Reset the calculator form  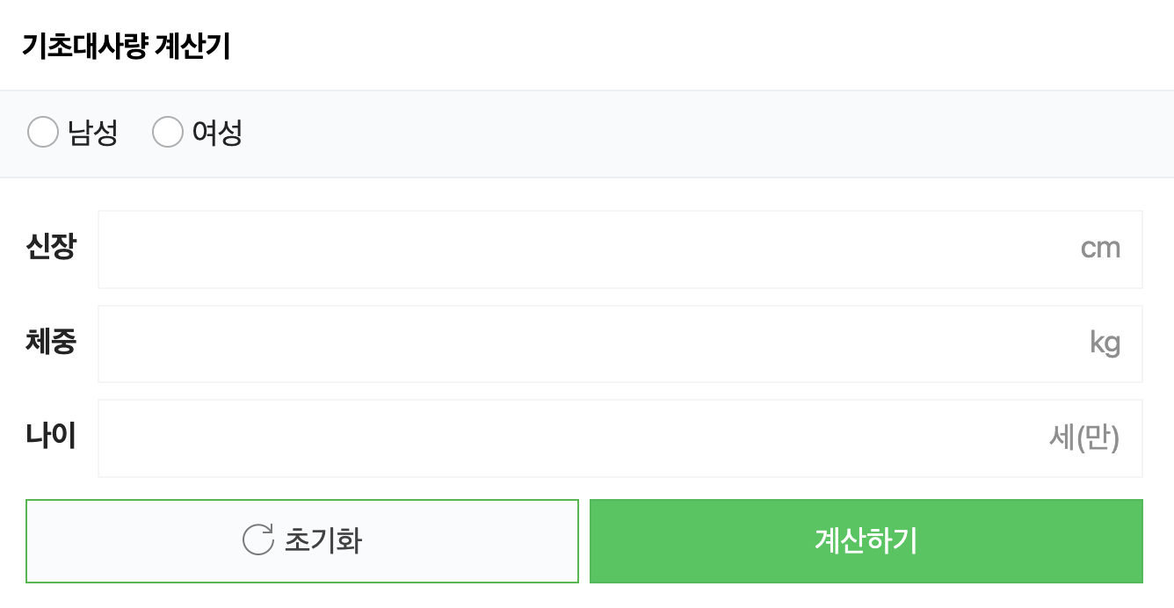coord(302,541)
